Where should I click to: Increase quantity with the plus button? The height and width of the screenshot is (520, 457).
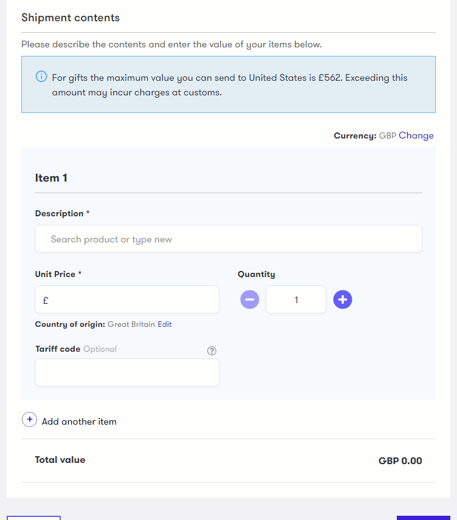tap(343, 299)
